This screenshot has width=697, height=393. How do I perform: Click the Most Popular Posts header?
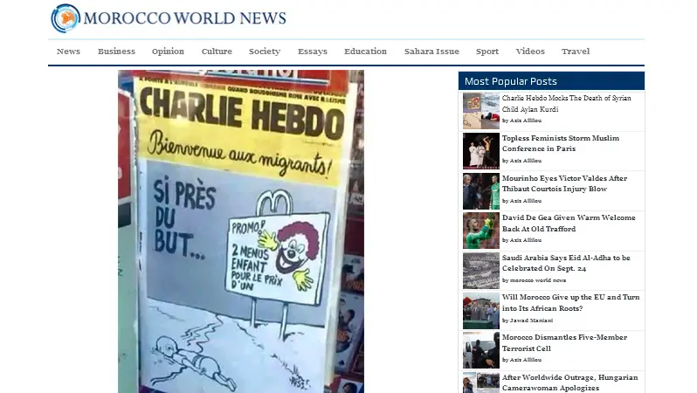coord(551,81)
